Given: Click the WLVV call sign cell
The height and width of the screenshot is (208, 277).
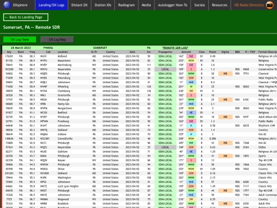Looking at the screenshot, I should [x=43, y=56].
